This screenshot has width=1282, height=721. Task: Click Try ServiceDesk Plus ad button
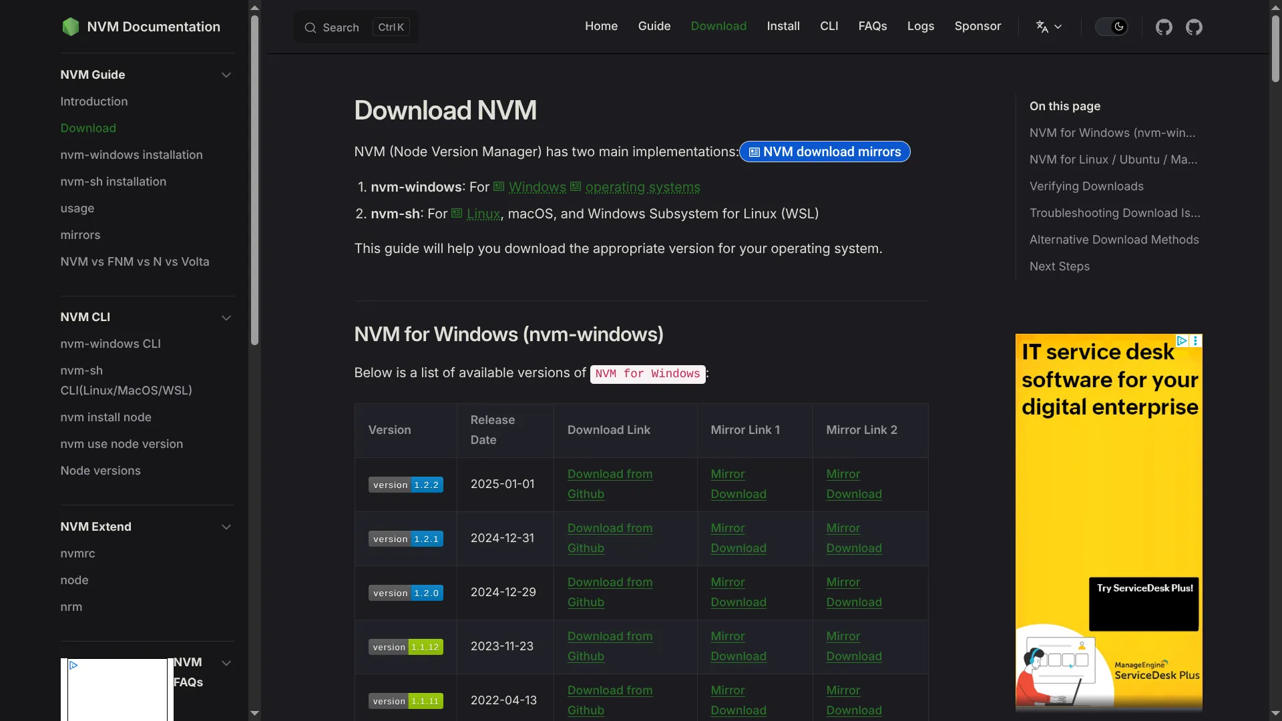click(x=1143, y=604)
